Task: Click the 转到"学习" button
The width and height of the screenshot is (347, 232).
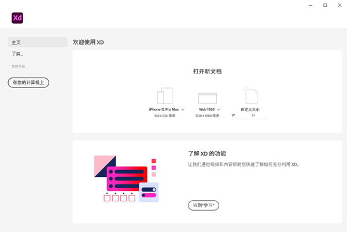Action: (204, 205)
